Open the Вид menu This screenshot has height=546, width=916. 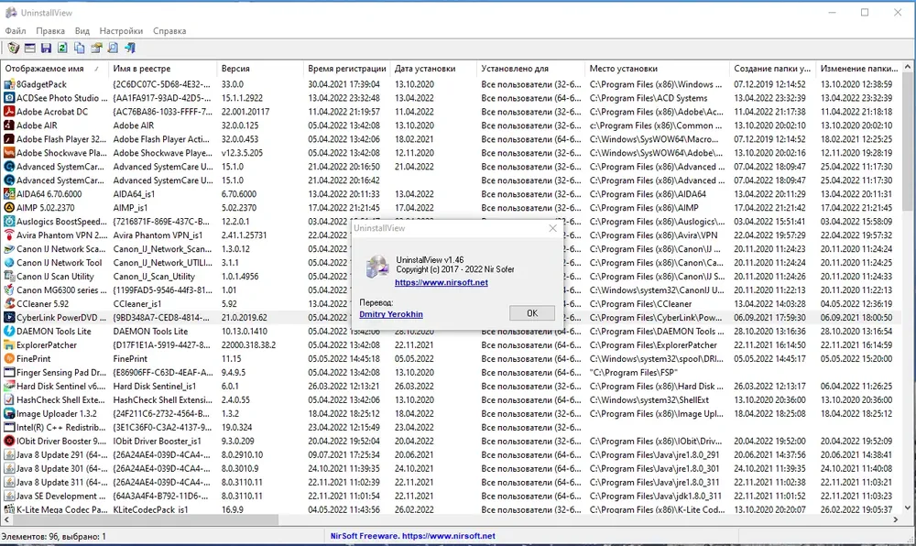coord(82,31)
